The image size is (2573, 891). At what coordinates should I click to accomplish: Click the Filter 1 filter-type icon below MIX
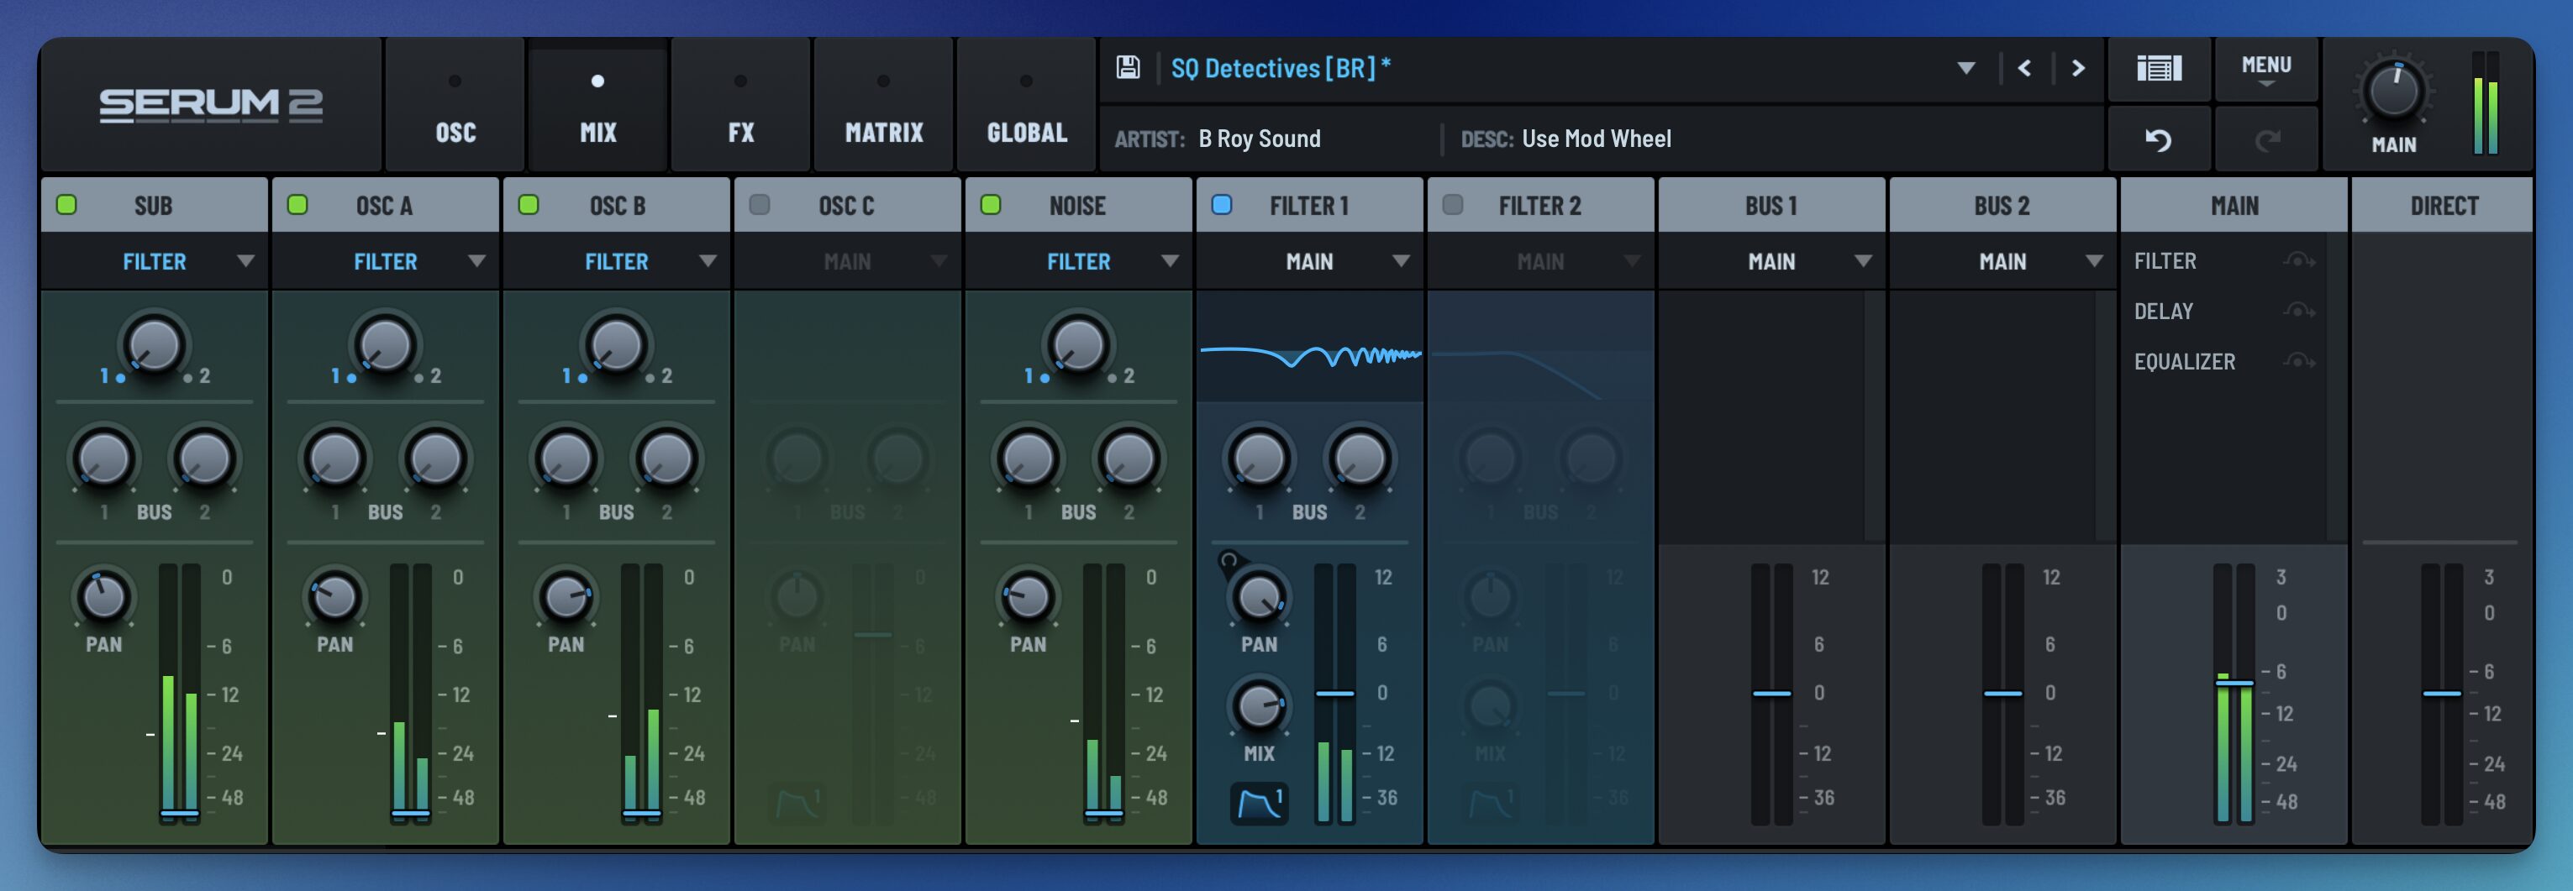(x=1259, y=802)
